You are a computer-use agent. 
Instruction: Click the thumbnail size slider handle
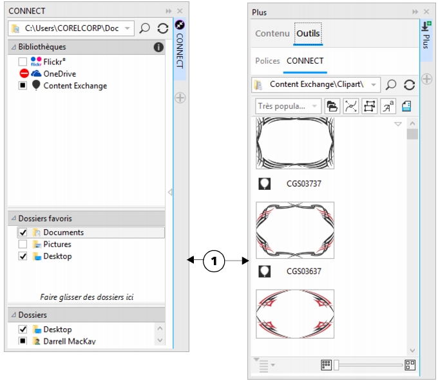point(336,365)
